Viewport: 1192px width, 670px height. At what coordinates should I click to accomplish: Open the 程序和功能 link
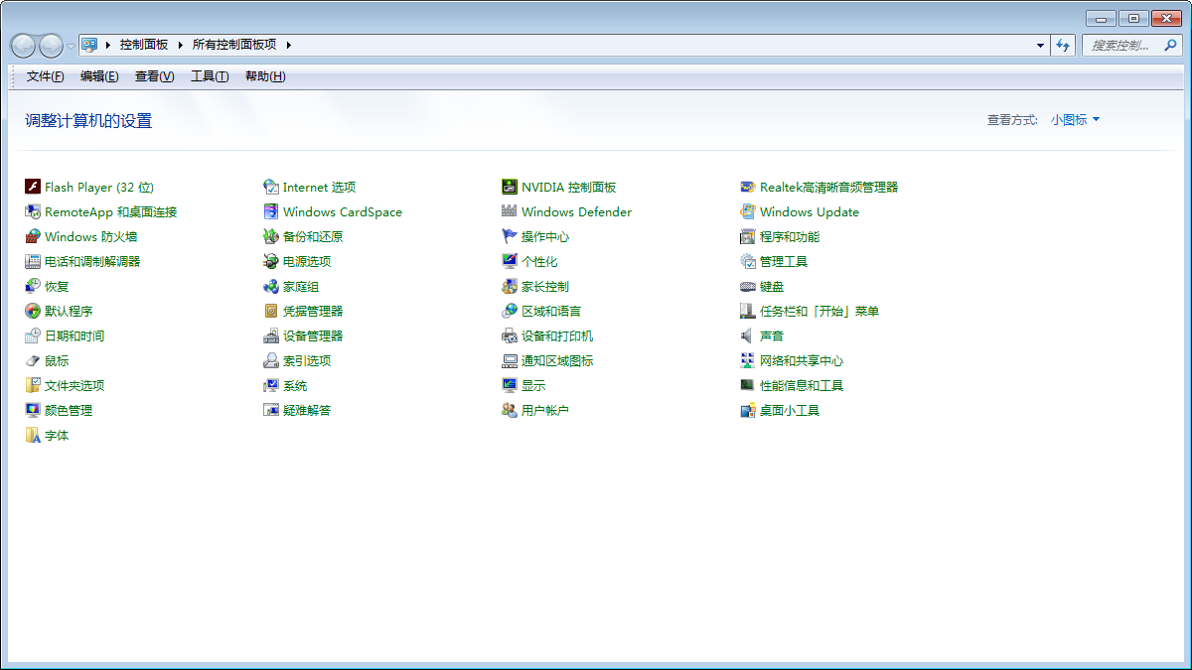[x=790, y=236]
